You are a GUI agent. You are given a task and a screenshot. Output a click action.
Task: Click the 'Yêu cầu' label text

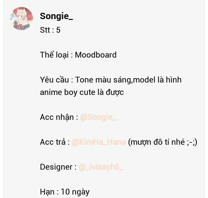[x=54, y=80]
